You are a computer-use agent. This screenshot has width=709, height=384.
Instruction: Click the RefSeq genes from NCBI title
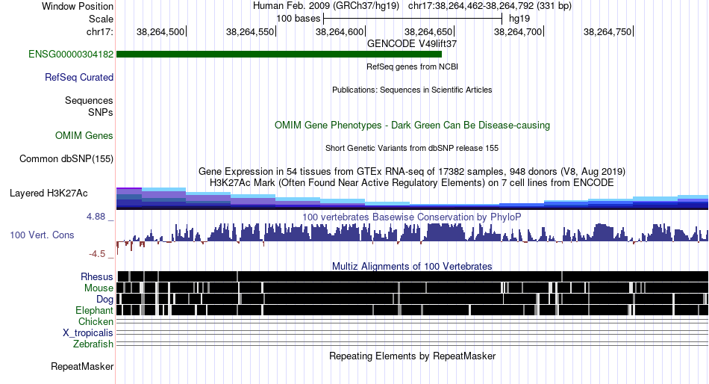(x=413, y=66)
